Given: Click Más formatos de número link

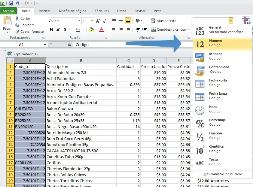Looking at the screenshot, I should 224,174.
